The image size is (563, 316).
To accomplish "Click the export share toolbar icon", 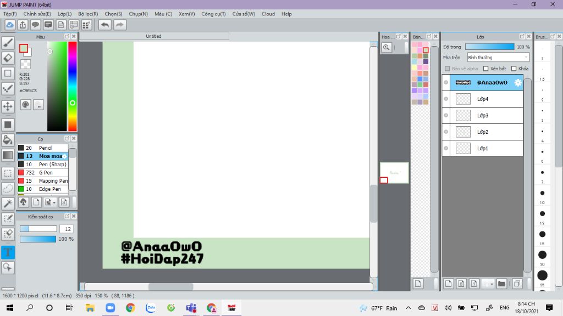I will click(23, 25).
